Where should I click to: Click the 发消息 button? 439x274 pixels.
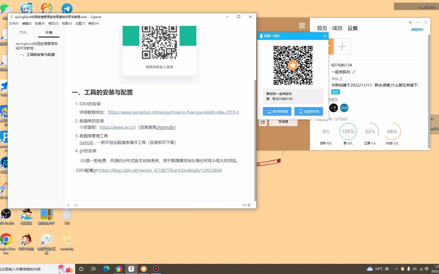283,122
